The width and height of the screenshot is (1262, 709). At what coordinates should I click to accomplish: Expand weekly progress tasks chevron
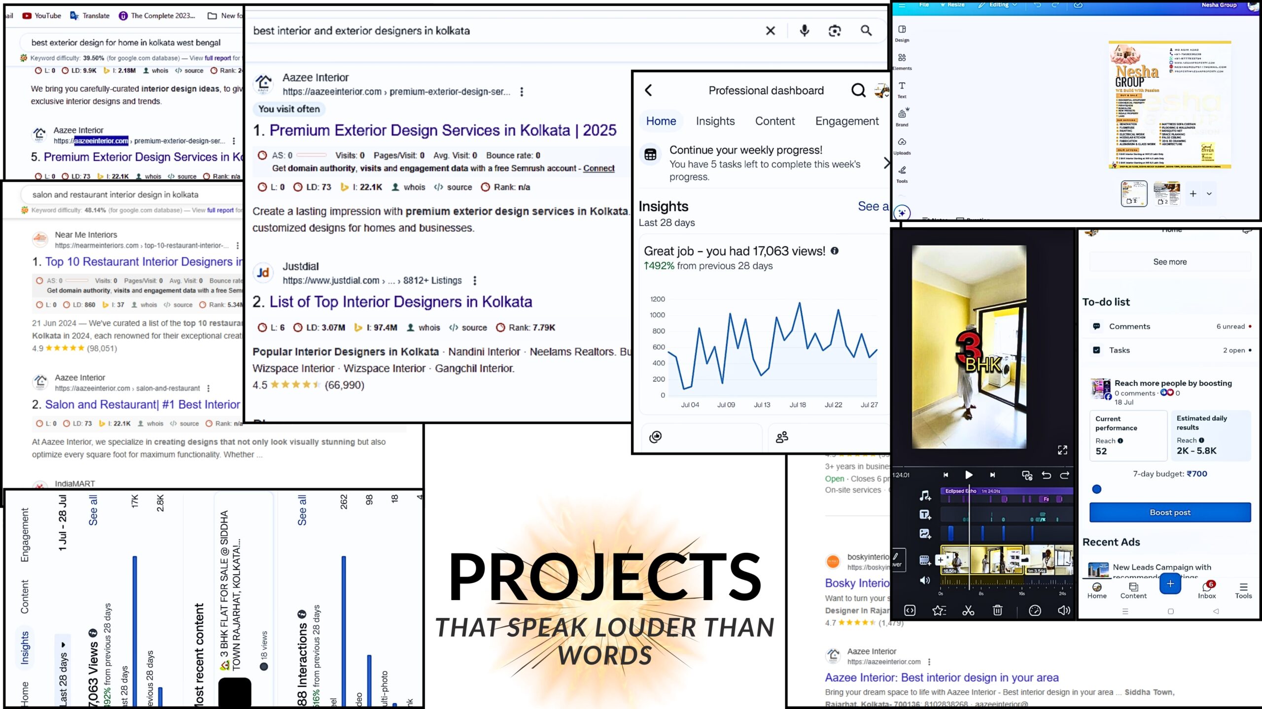tap(886, 163)
